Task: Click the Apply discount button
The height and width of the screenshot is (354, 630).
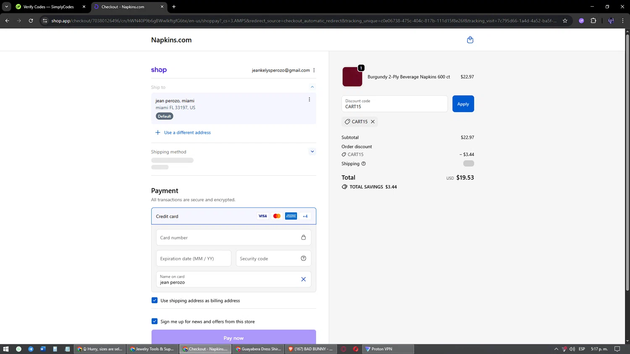Action: point(463,104)
